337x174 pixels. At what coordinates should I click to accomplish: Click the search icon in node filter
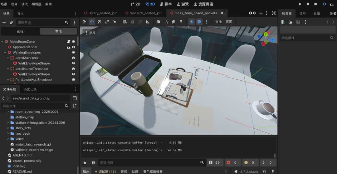(x=67, y=22)
